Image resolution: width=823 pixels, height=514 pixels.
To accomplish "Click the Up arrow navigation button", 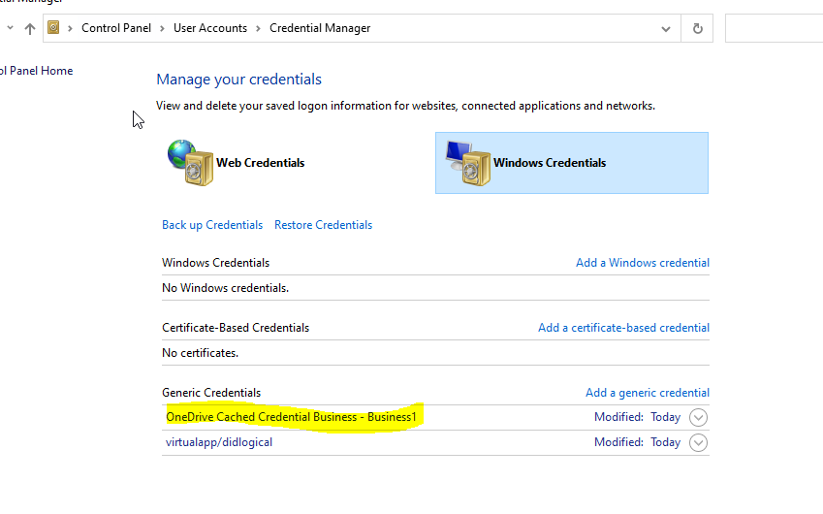I will (30, 28).
